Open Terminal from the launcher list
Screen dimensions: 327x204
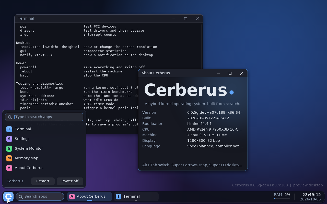pos(44,129)
